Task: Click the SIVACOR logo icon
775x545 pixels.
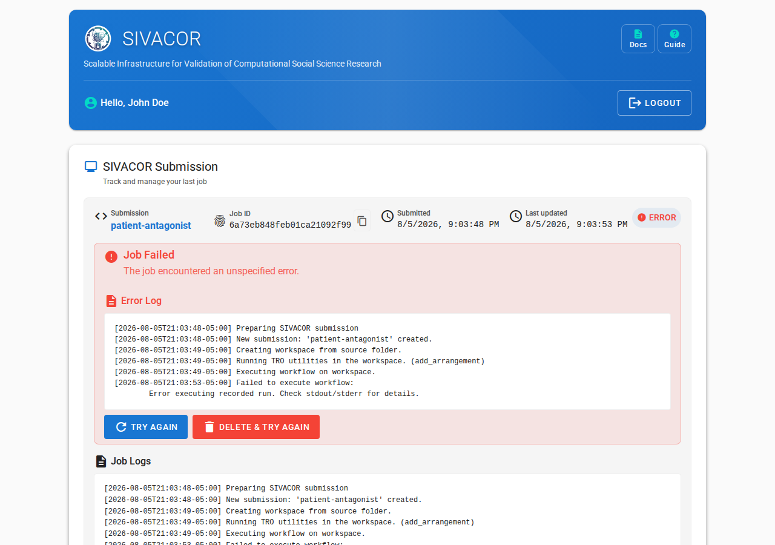Action: (x=98, y=39)
